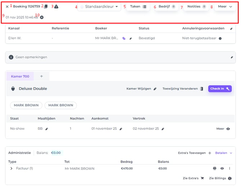Open the Standaardkleur color dropdown

click(x=99, y=6)
